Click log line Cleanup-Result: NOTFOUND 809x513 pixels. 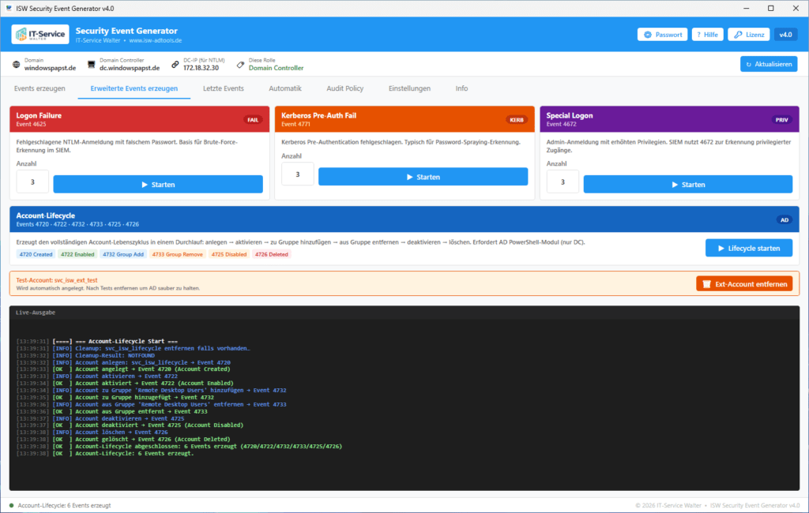85,355
